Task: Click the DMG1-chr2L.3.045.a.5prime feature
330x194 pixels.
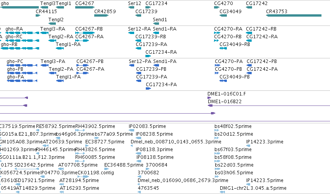Action: (223, 192)
